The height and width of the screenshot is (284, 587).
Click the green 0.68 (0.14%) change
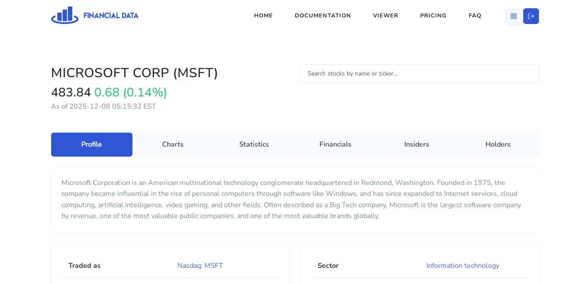(x=131, y=92)
